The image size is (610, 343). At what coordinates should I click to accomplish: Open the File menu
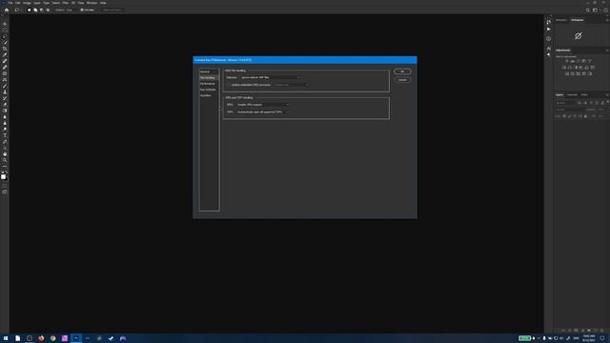10,3
